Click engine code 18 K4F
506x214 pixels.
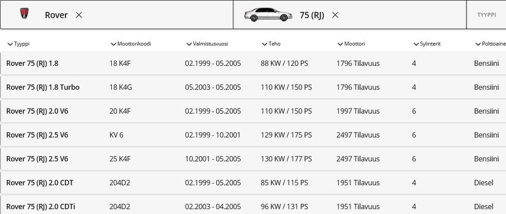click(x=120, y=63)
